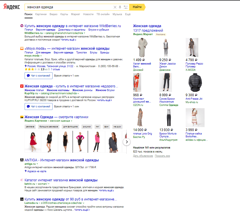Go to the Новости tab
Image resolution: width=240 pixels, height=213 pixels.
coord(88,14)
